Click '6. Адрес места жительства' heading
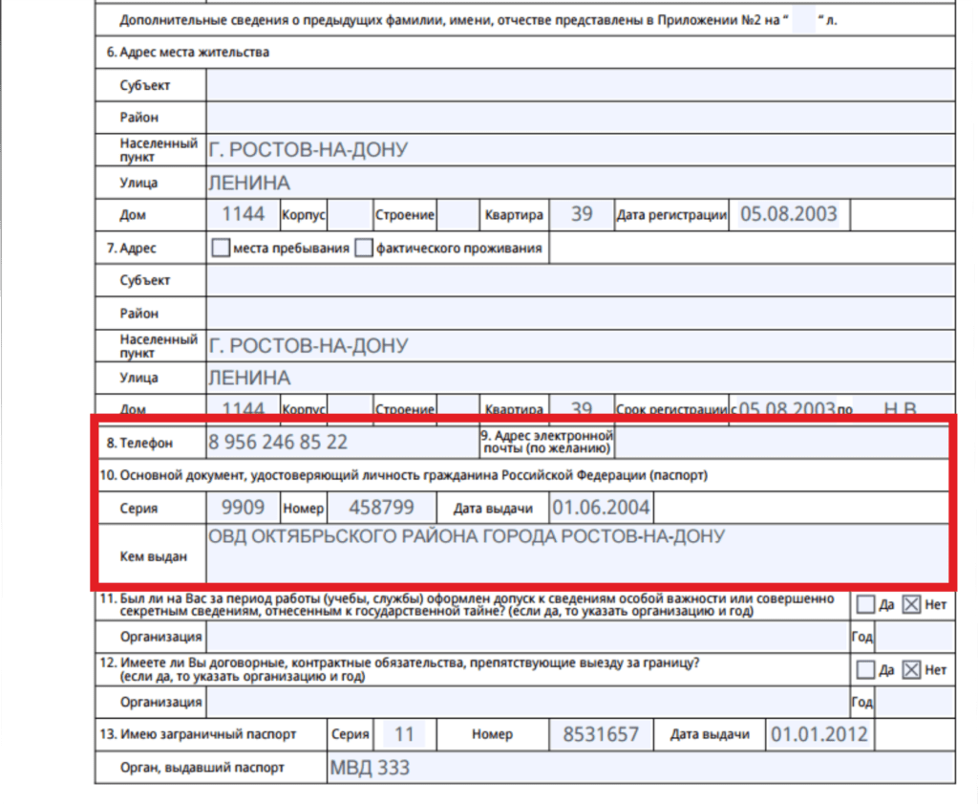The width and height of the screenshot is (978, 804). pos(188,53)
